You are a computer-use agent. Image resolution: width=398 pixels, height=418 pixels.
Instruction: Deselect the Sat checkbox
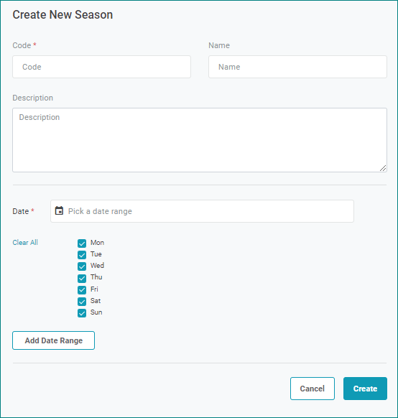(82, 301)
